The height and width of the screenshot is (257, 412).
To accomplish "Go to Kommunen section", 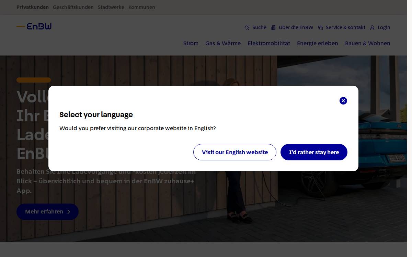I will click(x=142, y=7).
